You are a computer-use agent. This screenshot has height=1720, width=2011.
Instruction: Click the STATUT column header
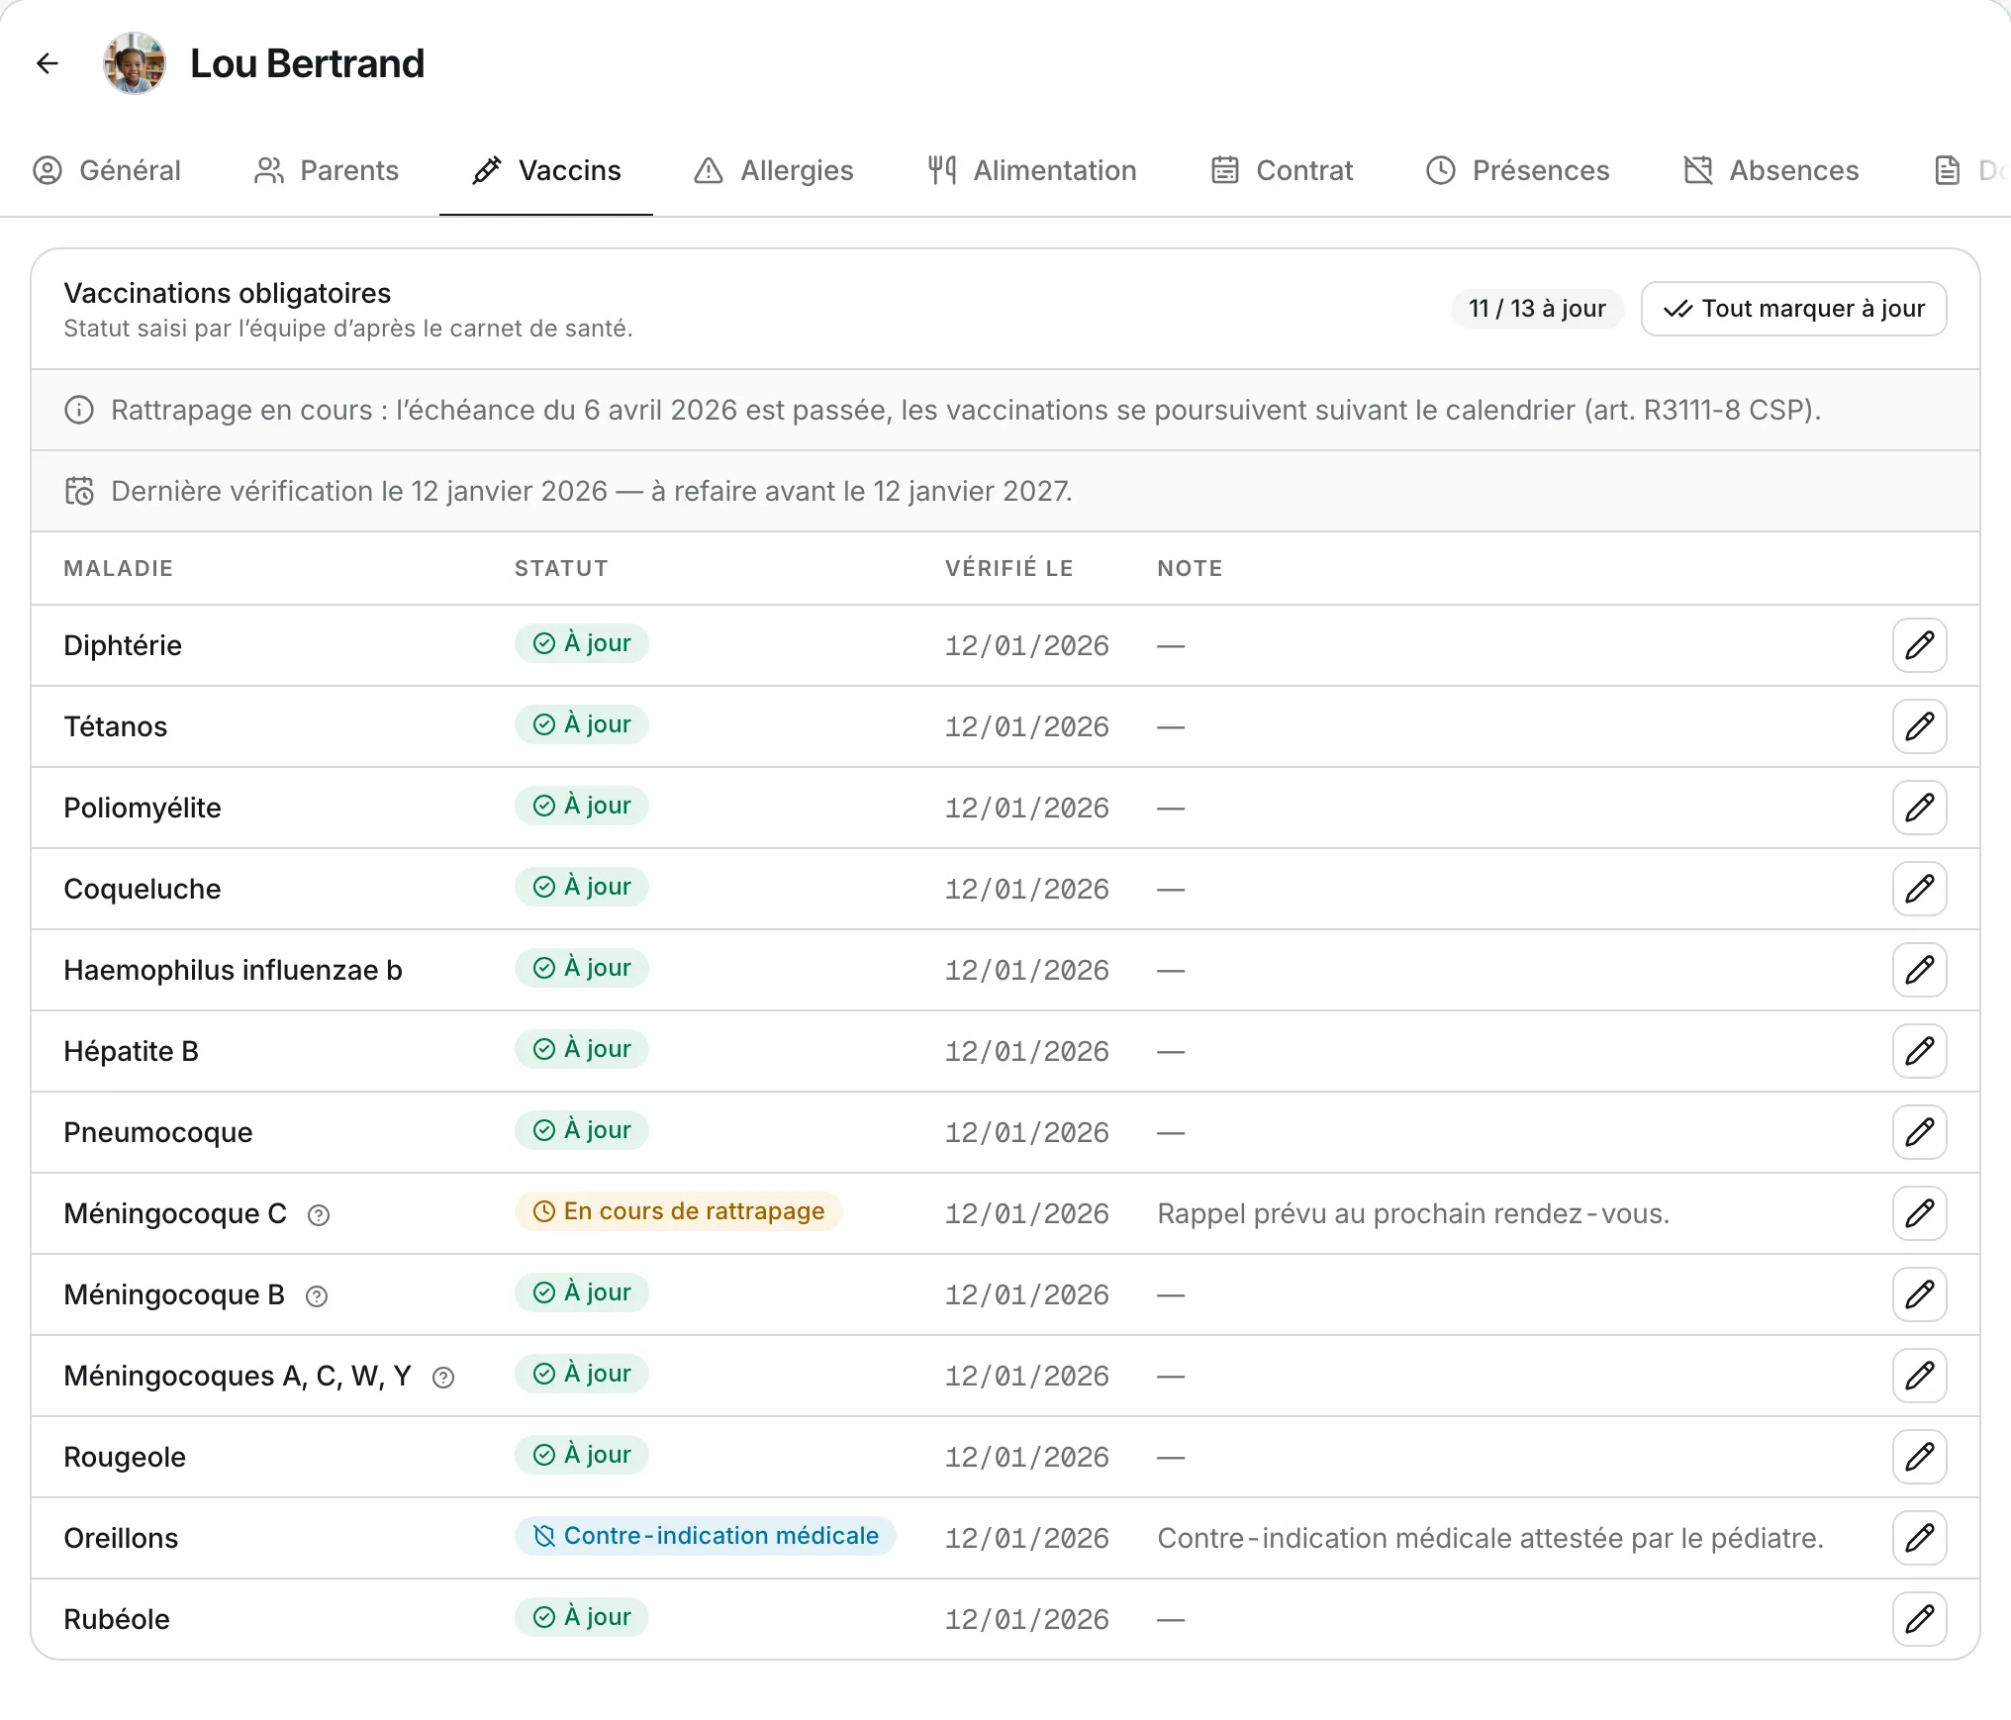[x=561, y=568]
